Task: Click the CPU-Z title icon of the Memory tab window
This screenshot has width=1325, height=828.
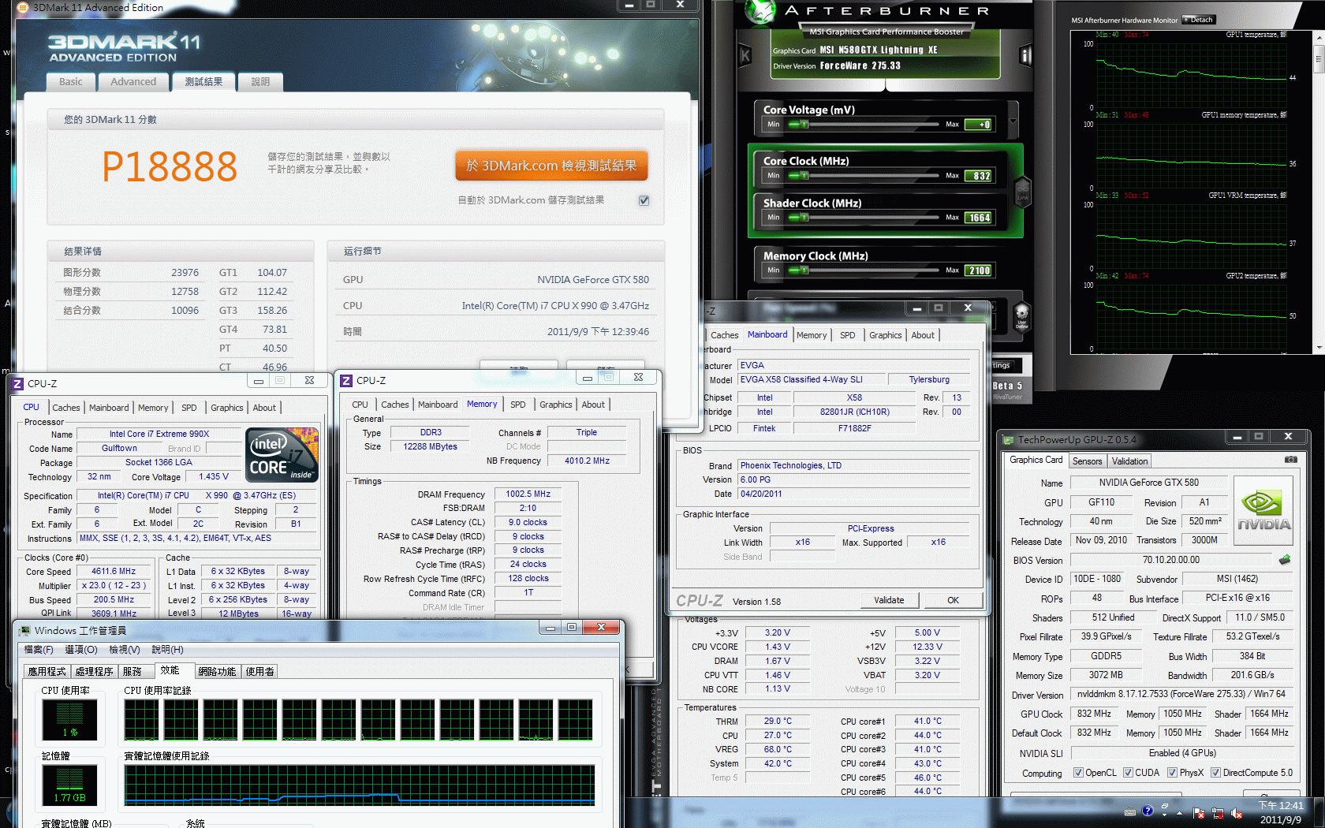Action: [346, 380]
